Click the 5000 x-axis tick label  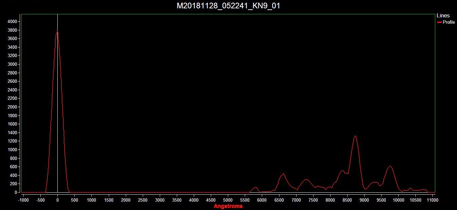coord(228,200)
